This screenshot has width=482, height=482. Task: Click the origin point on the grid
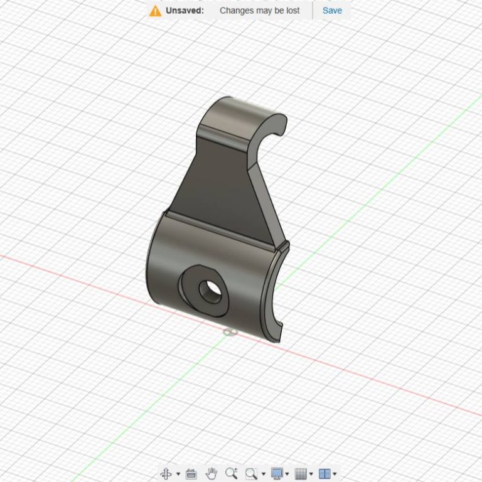coord(229,333)
